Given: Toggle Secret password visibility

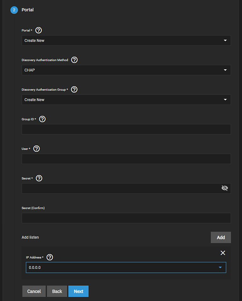Looking at the screenshot, I should click(225, 188).
